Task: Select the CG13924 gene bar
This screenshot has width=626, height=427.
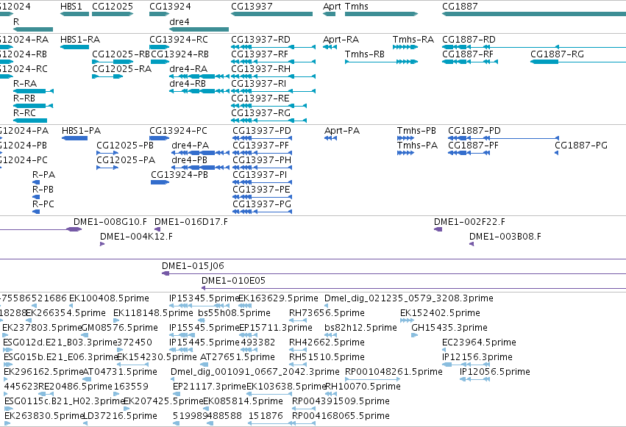Action: 160,14
